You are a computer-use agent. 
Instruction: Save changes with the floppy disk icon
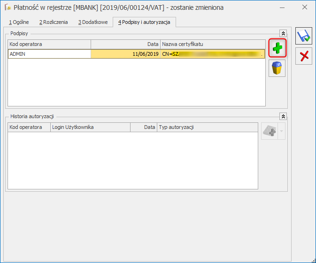[x=304, y=36]
